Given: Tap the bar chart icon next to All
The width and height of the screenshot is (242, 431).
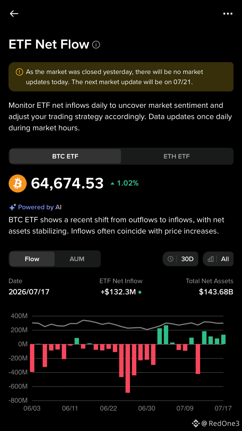Looking at the screenshot, I should pos(210,259).
